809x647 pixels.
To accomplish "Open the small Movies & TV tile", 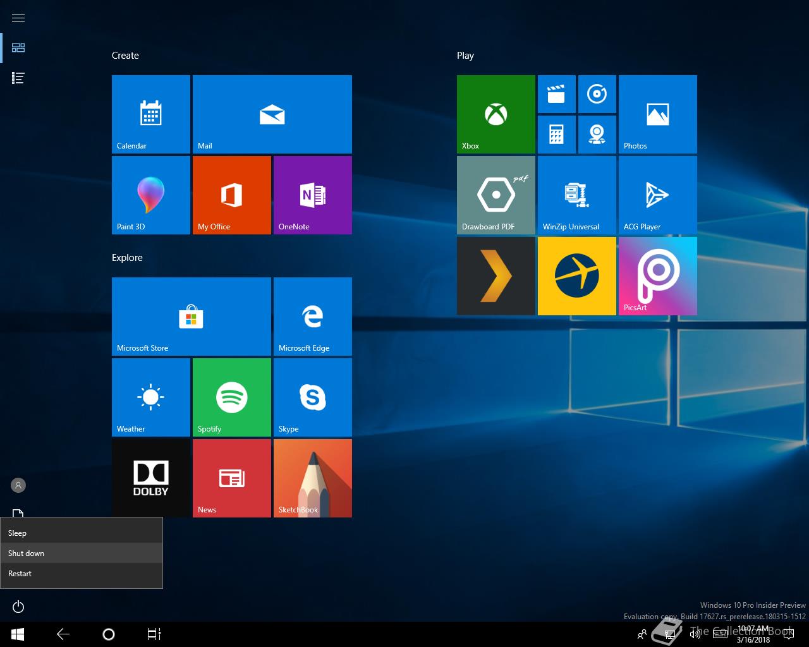I will coord(557,94).
